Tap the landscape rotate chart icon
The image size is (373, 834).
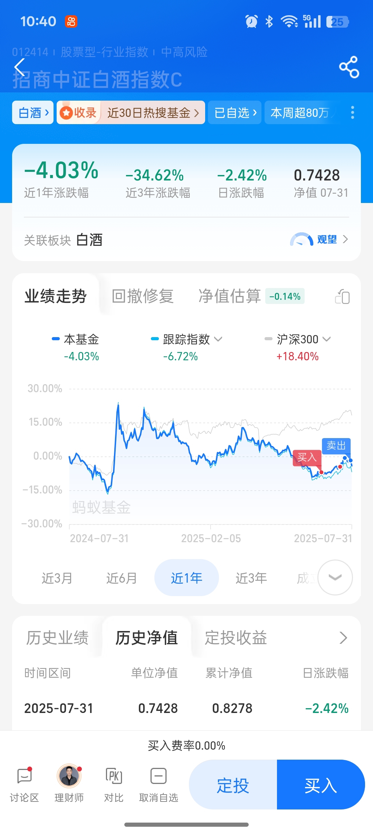tap(342, 297)
